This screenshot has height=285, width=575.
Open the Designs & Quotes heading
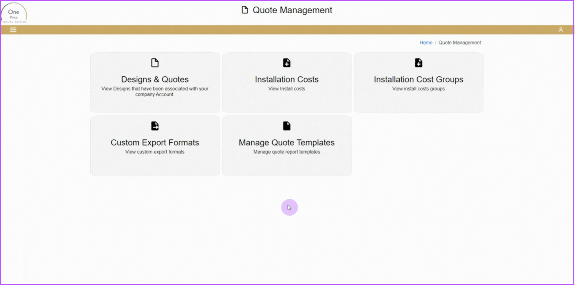tap(155, 79)
